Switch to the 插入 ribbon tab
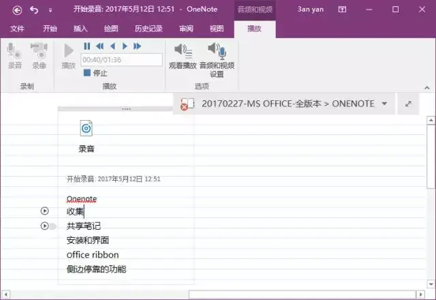 click(x=80, y=29)
